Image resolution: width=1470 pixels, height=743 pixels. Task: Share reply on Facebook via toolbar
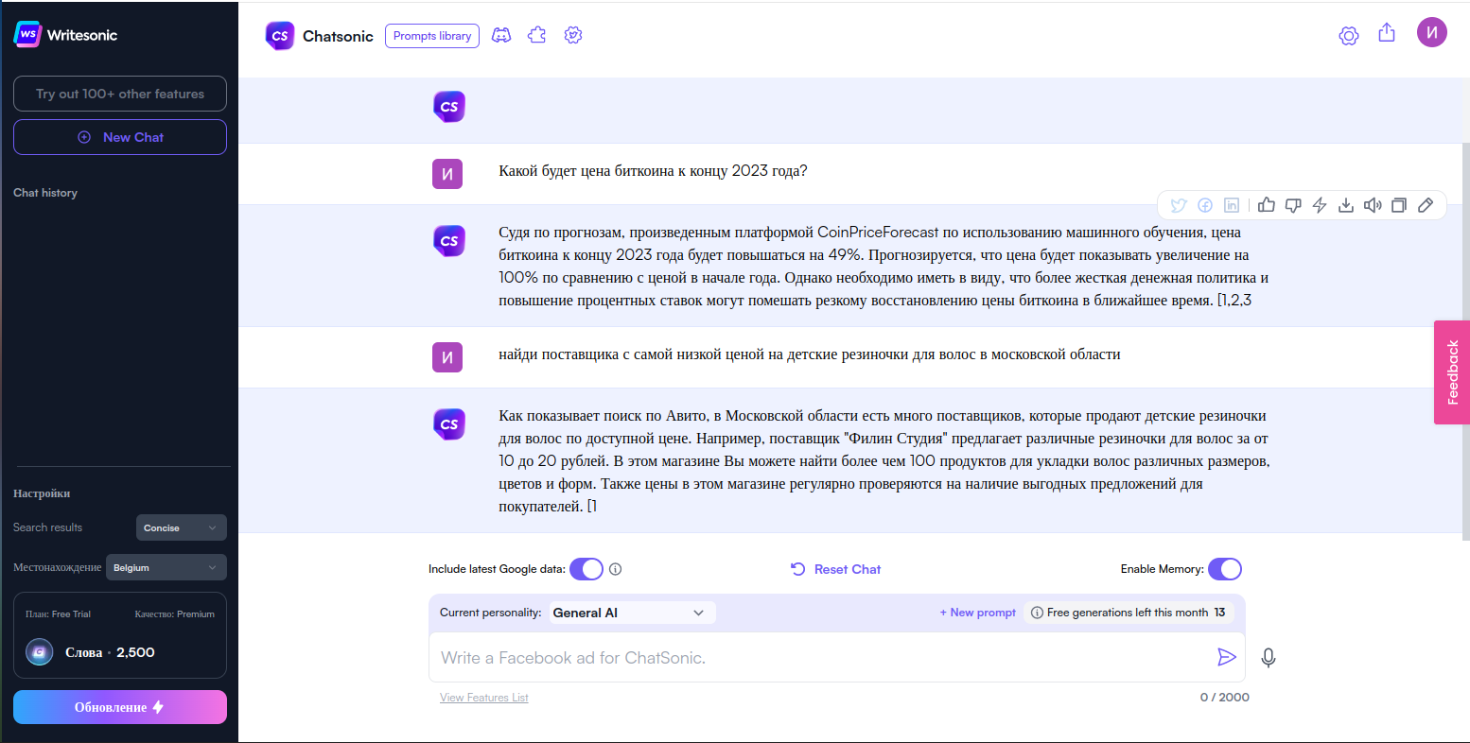pyautogui.click(x=1205, y=205)
